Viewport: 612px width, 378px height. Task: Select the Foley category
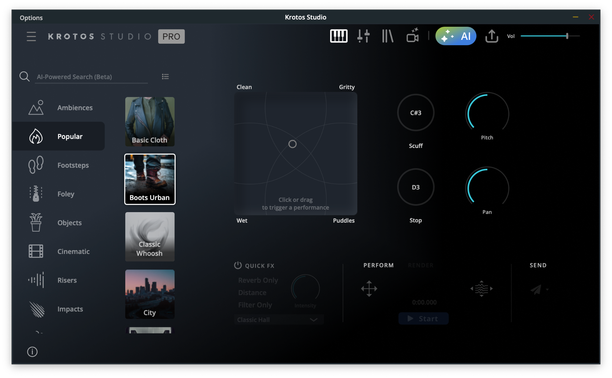click(59, 194)
